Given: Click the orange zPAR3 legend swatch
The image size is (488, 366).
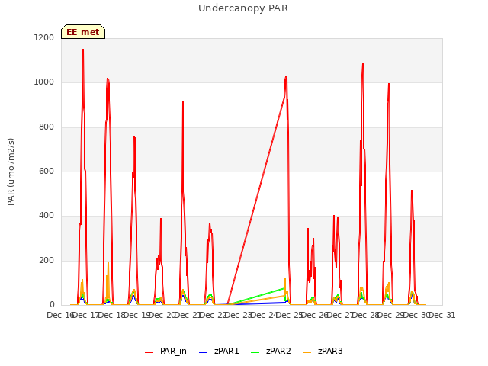Looking at the screenshot, I should click(x=307, y=352).
